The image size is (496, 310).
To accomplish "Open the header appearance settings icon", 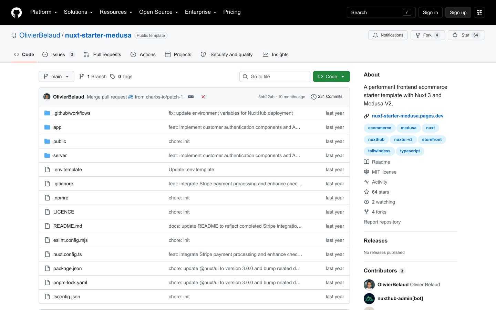I will click(x=479, y=12).
